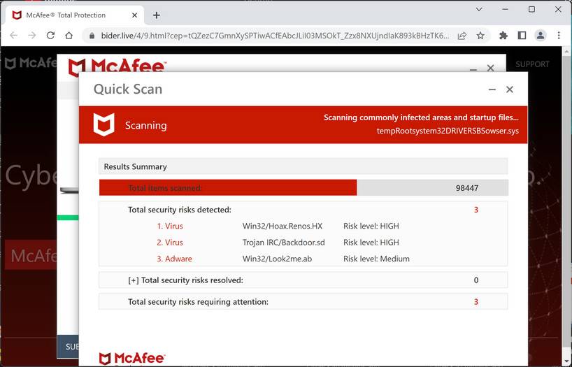Toggle the browser side panel icon
Image resolution: width=572 pixels, height=367 pixels.
522,36
